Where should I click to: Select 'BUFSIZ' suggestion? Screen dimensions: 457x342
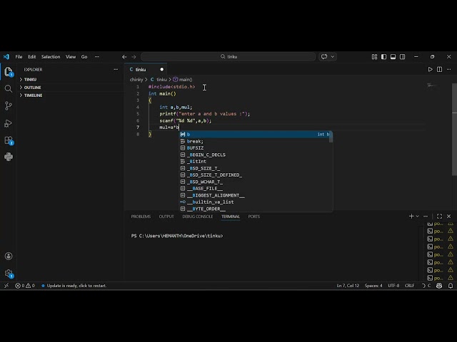254,148
